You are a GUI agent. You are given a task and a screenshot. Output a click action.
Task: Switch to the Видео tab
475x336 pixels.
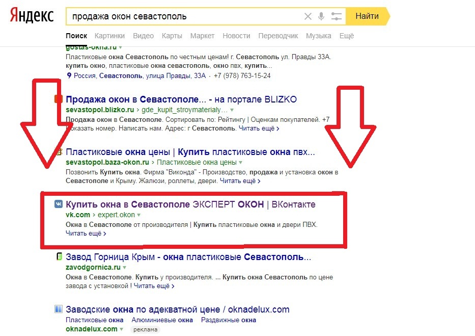tap(143, 36)
